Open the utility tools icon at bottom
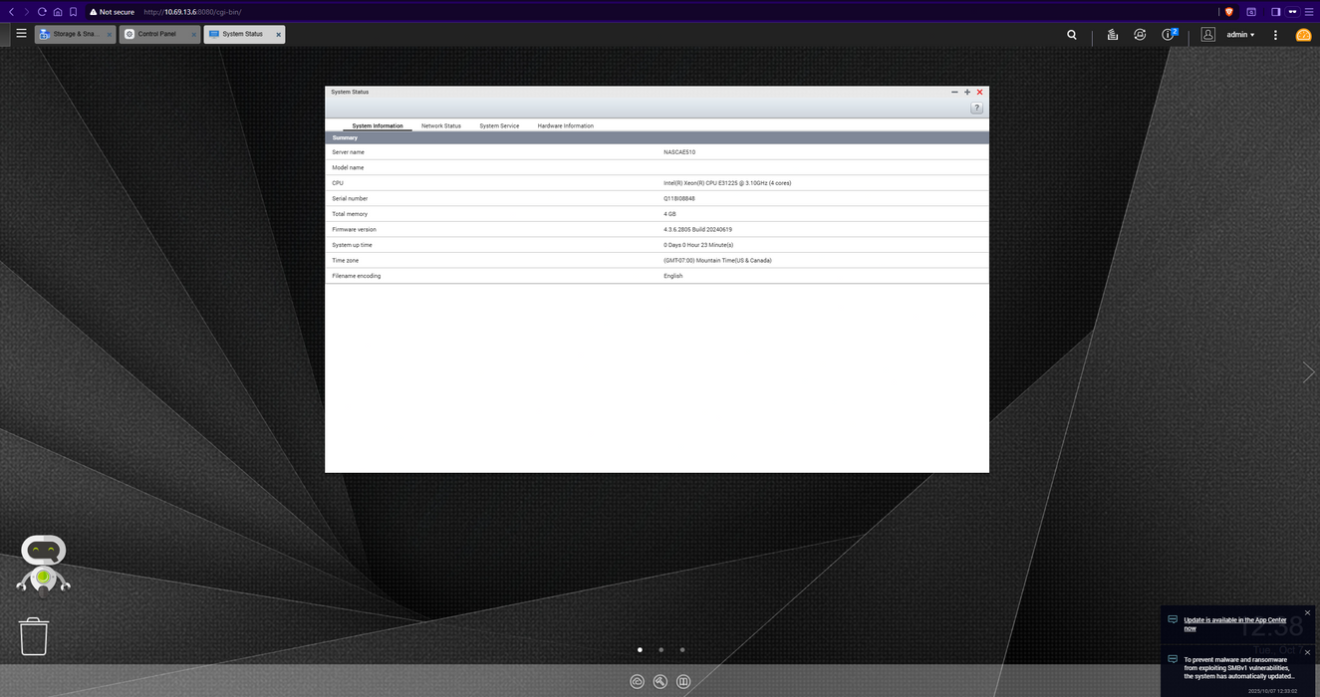The image size is (1320, 697). [x=660, y=682]
